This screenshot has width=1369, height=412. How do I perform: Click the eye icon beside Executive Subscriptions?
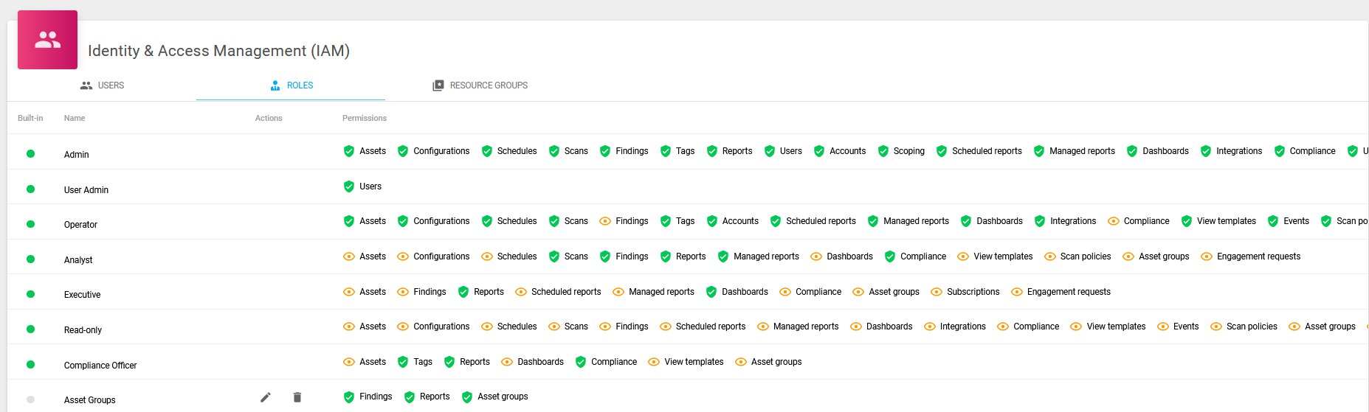pos(937,292)
